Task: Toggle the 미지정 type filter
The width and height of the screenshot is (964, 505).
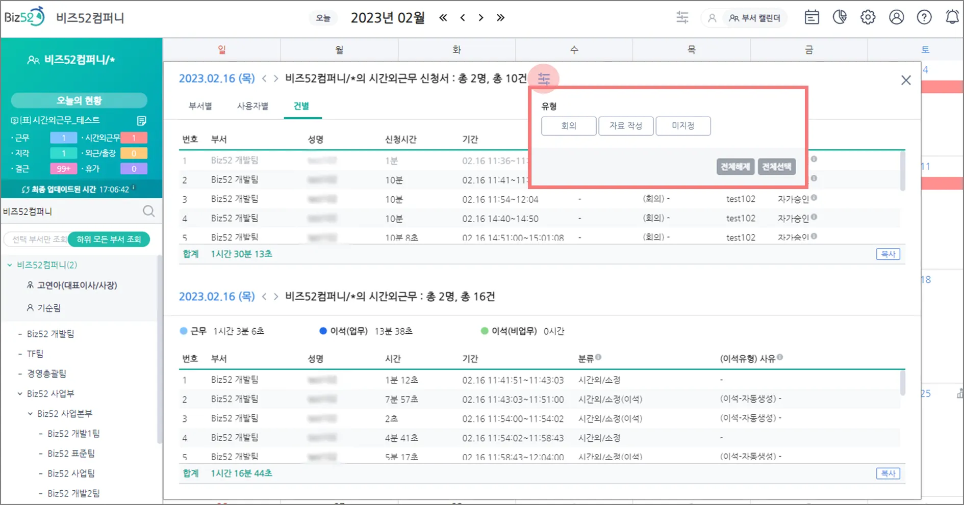Action: [683, 126]
